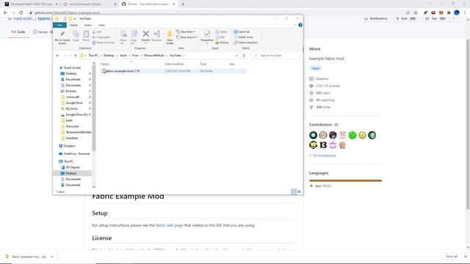Sort by the Date modified column
This screenshot has width=470, height=264.
pos(174,64)
